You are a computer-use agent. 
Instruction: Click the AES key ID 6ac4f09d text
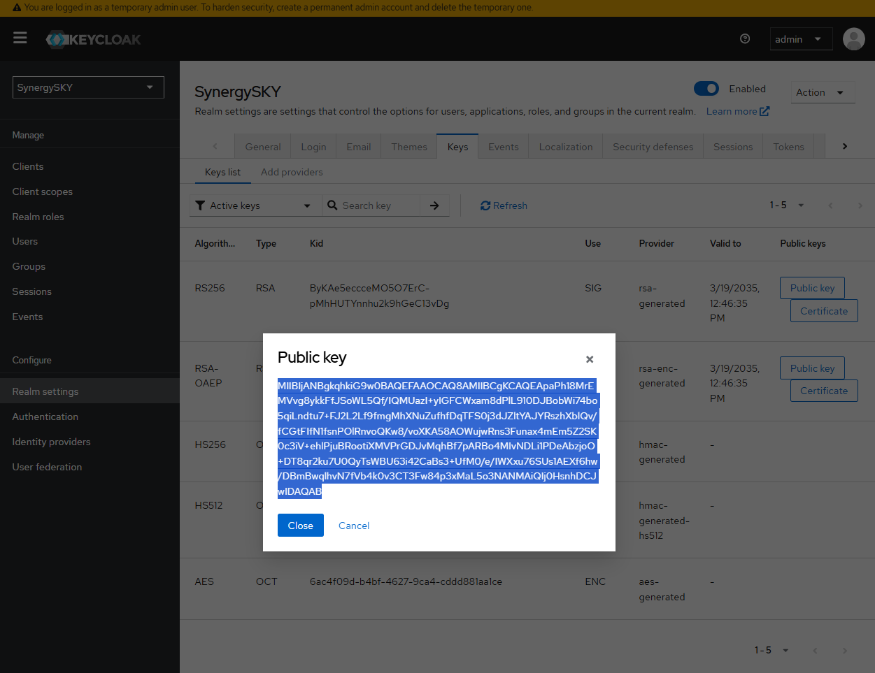point(406,581)
